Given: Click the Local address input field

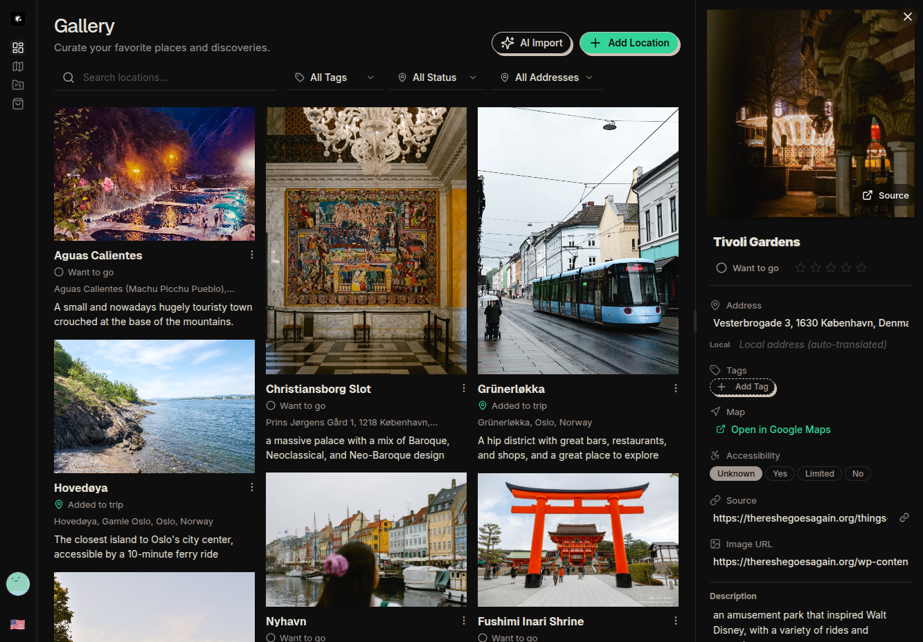Looking at the screenshot, I should [813, 345].
